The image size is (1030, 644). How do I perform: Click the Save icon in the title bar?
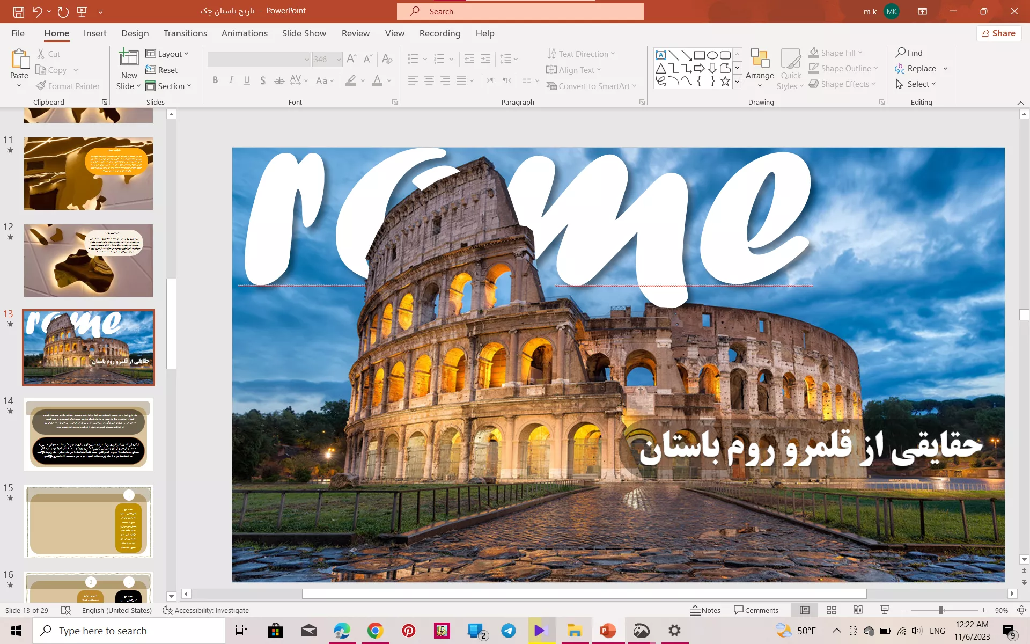point(19,11)
